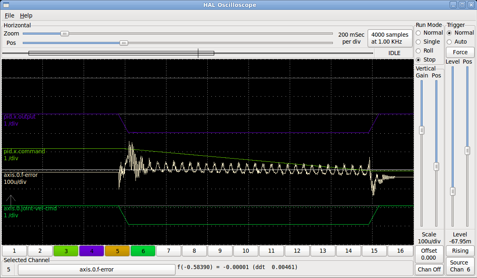The width and height of the screenshot is (477, 278).
Task: Click the Scale 100u/div readout
Action: click(429, 238)
